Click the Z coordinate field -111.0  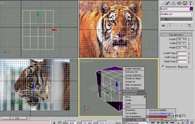pos(102,123)
